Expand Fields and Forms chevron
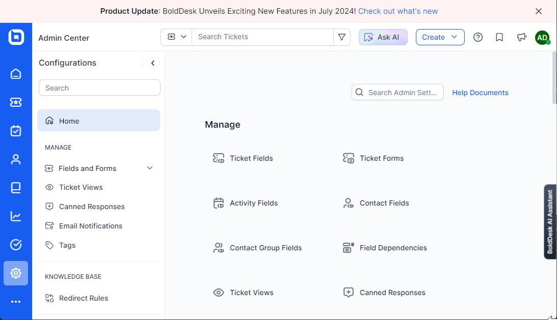This screenshot has width=557, height=320. [150, 168]
